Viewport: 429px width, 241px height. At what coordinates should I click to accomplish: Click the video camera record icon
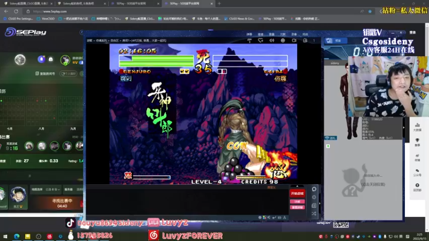[294, 41]
